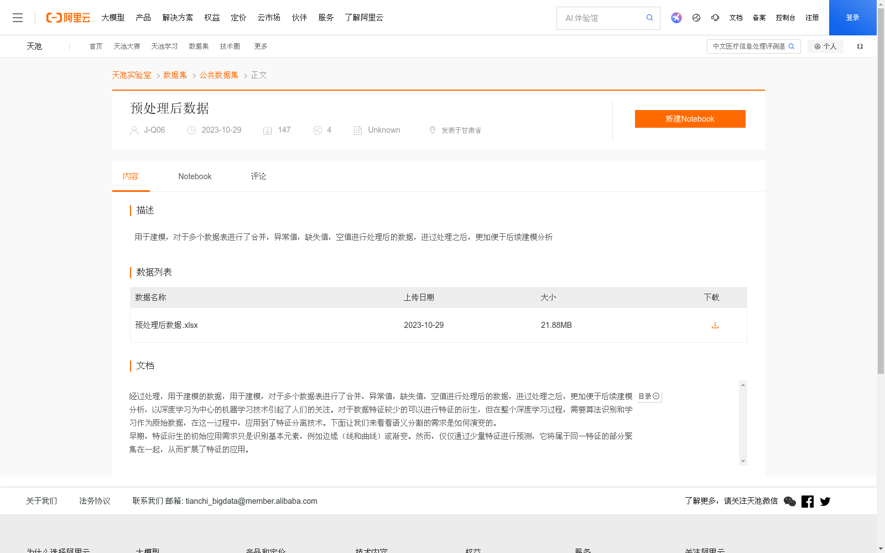The width and height of the screenshot is (885, 553).
Task: Click the WeChat icon in footer
Action: (x=790, y=502)
